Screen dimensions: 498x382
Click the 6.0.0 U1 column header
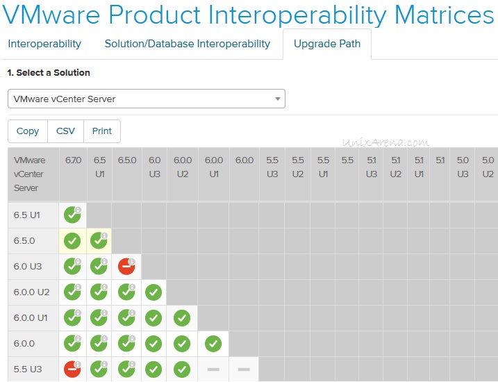tap(214, 174)
